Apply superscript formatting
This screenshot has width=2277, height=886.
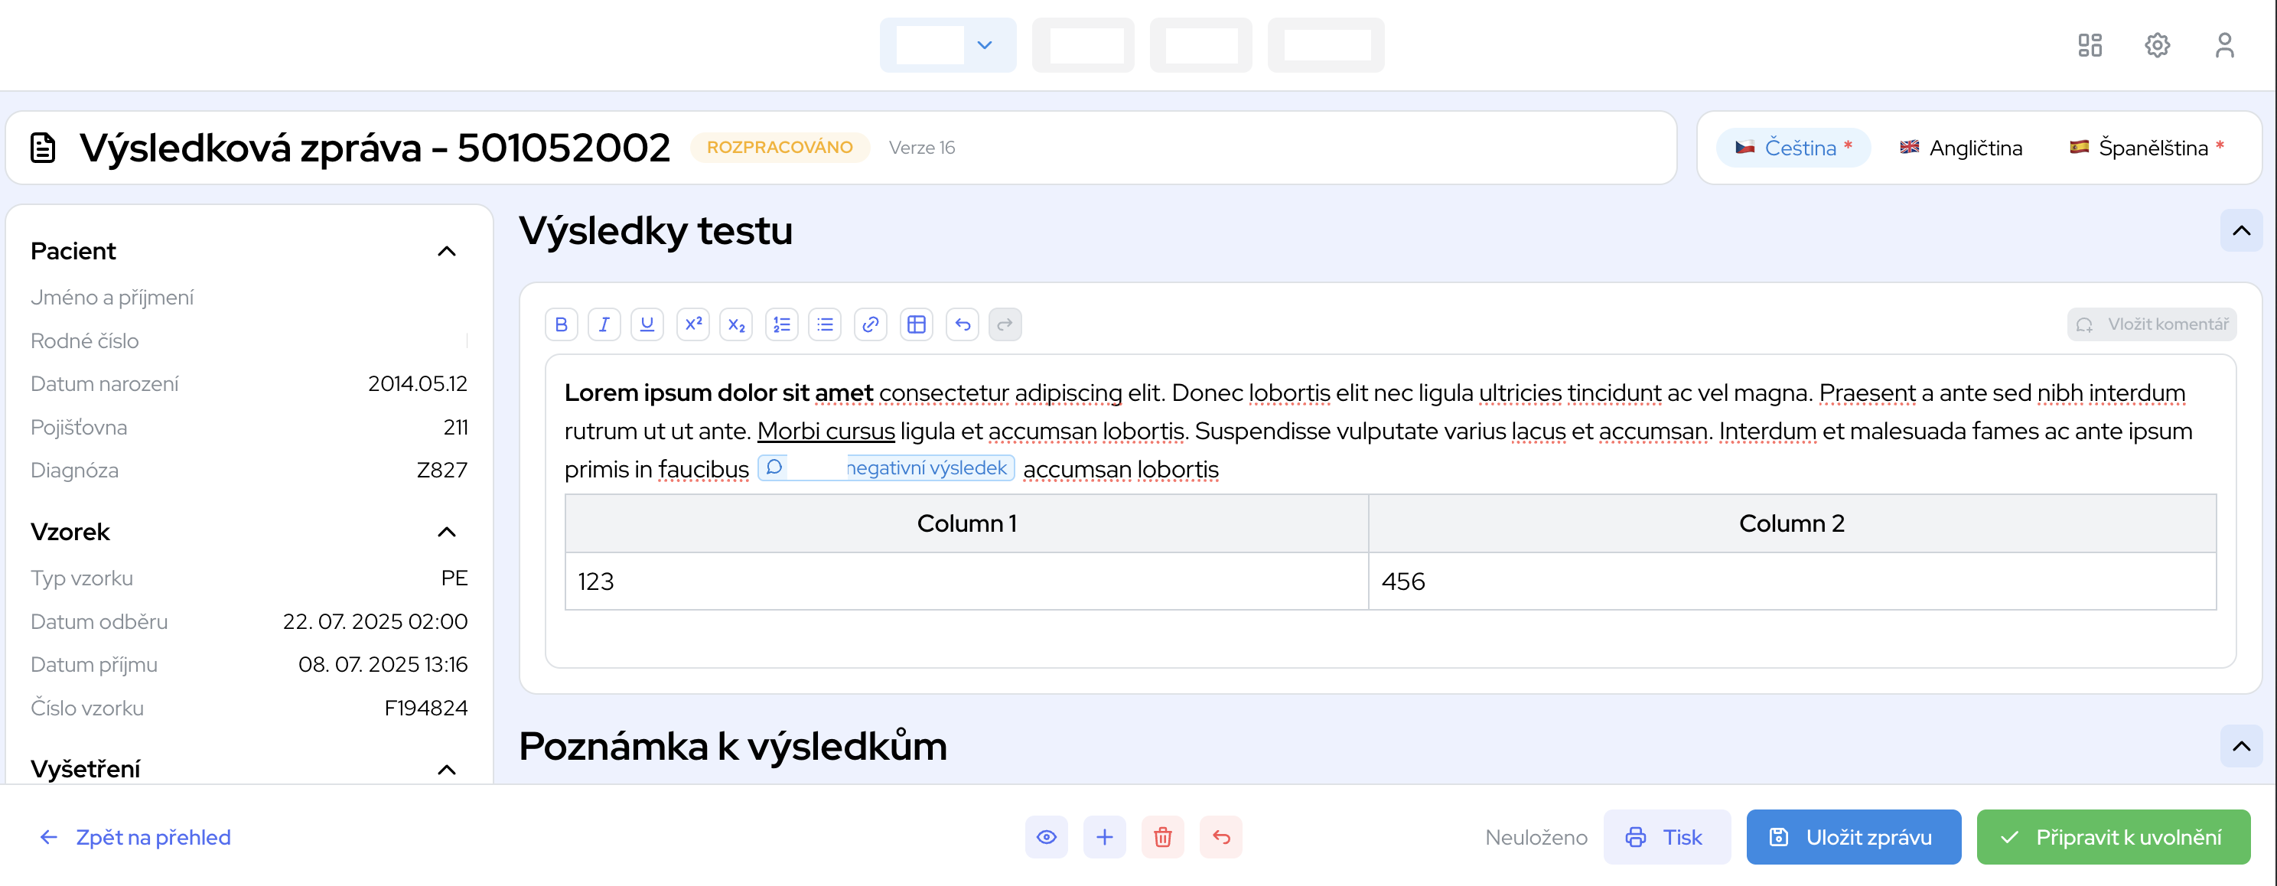point(693,324)
